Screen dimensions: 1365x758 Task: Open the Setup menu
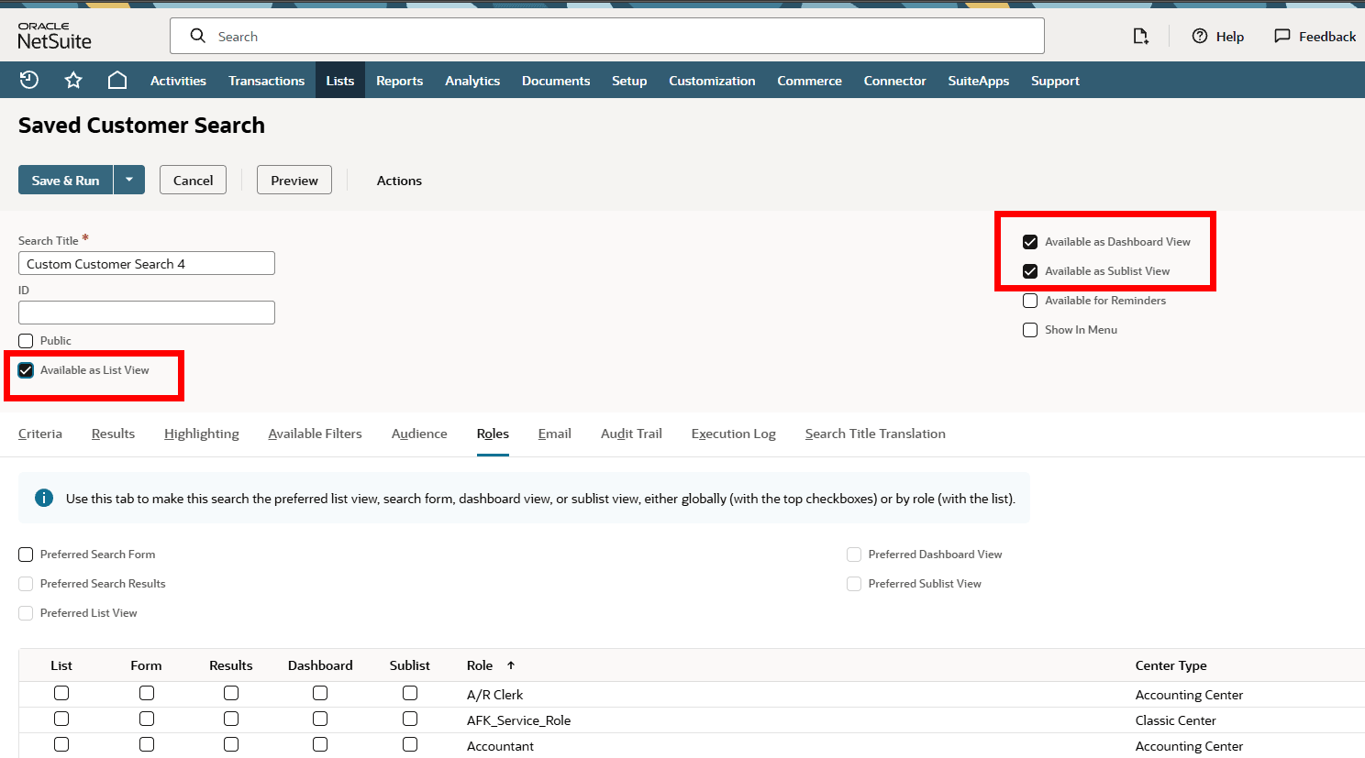(x=629, y=81)
